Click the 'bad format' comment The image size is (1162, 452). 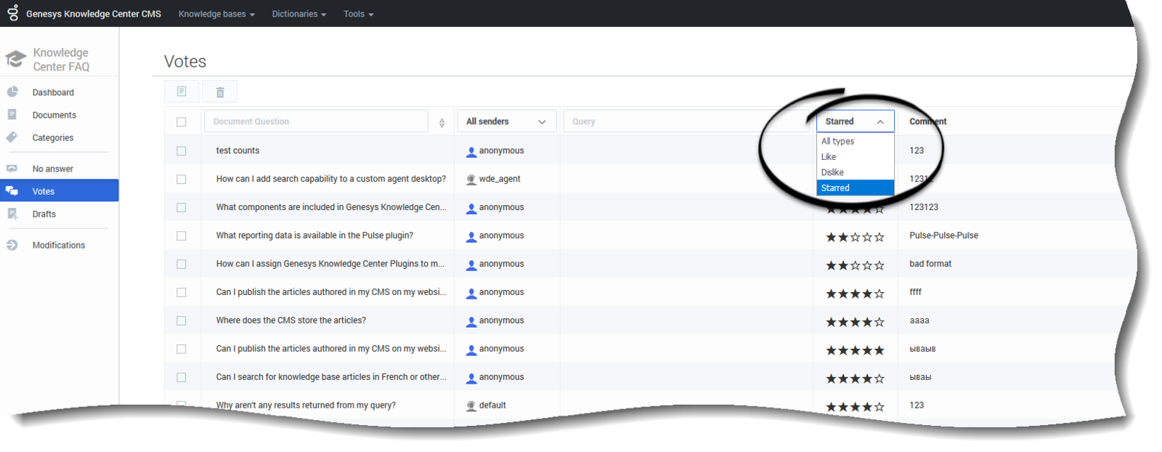pyautogui.click(x=930, y=264)
